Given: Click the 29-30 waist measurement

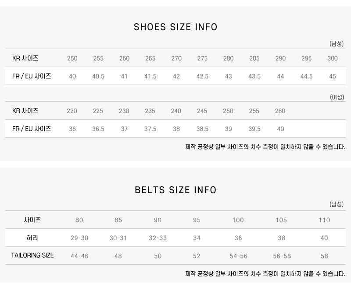Looking at the screenshot, I should [x=79, y=238].
